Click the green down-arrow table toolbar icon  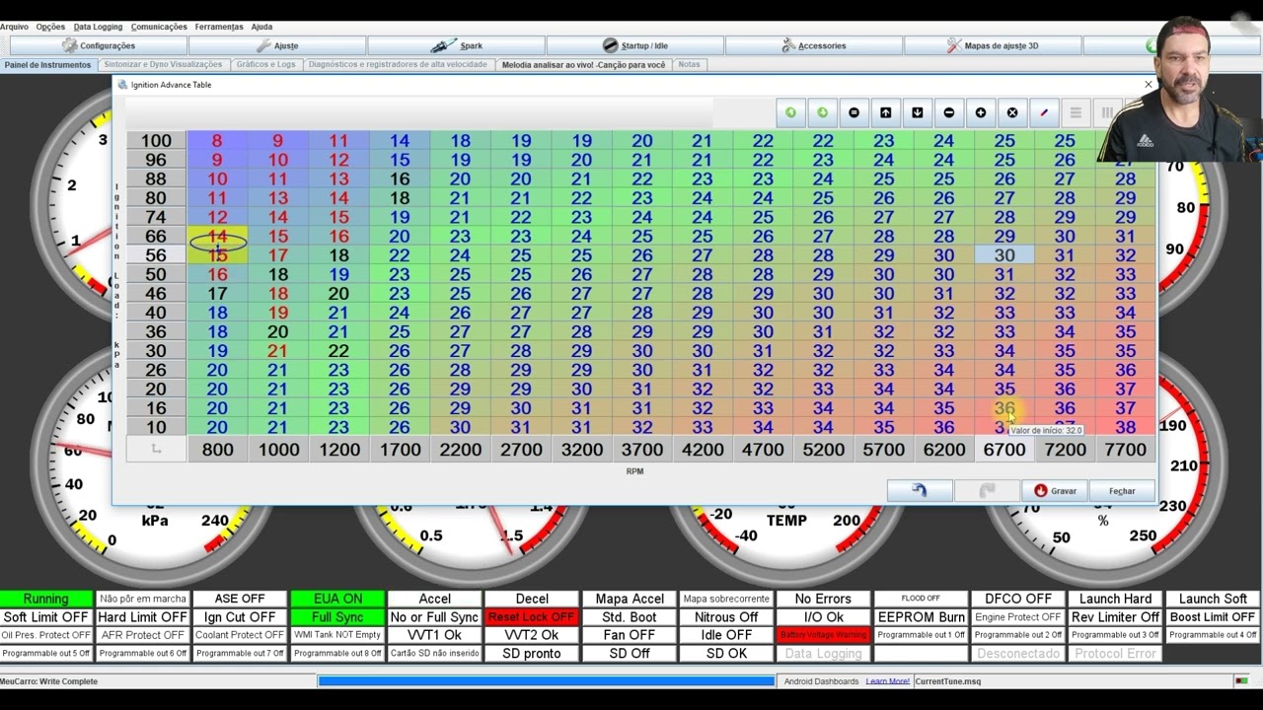(x=822, y=112)
